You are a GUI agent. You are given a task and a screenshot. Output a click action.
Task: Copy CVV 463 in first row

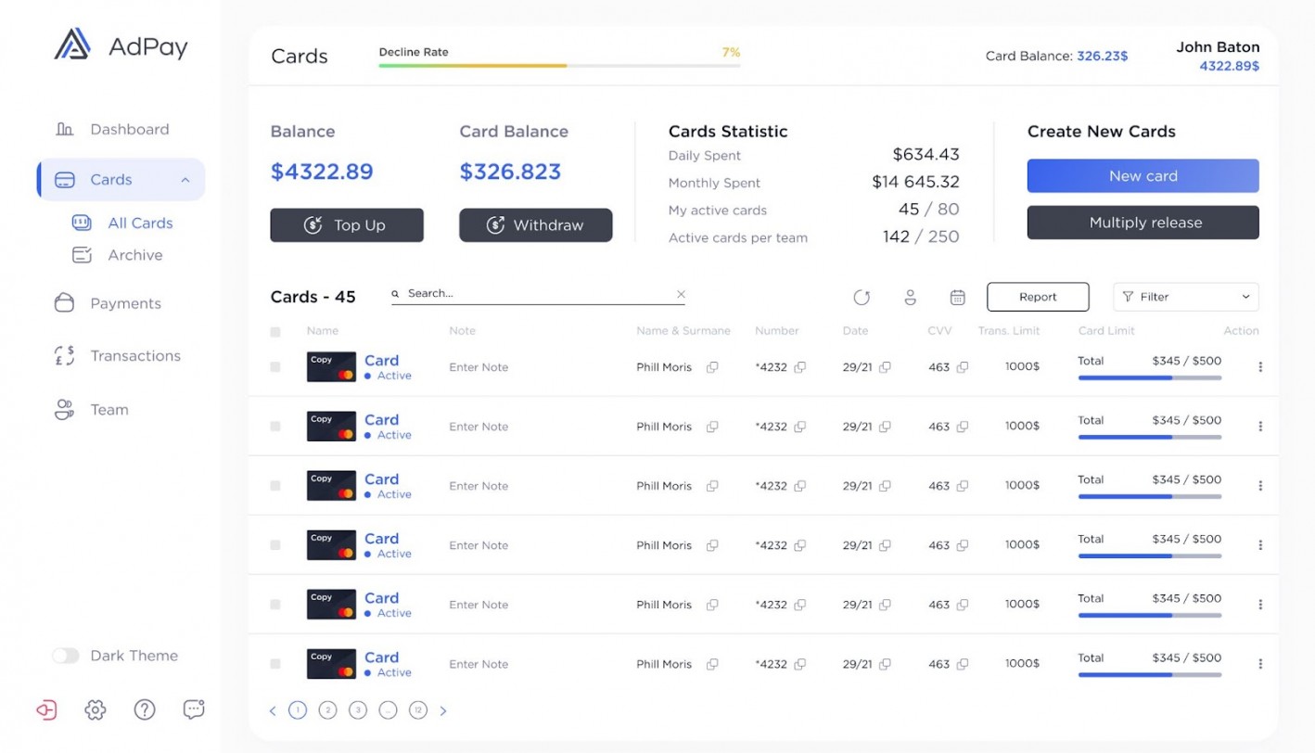click(x=963, y=367)
